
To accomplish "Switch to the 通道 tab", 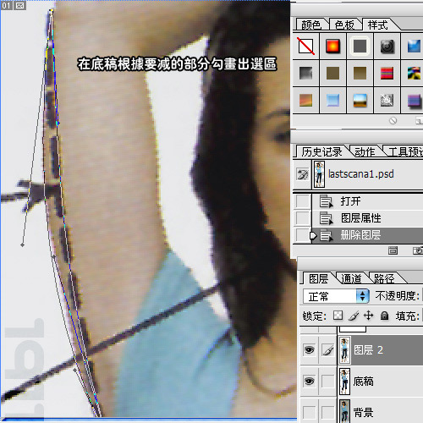I will [351, 278].
